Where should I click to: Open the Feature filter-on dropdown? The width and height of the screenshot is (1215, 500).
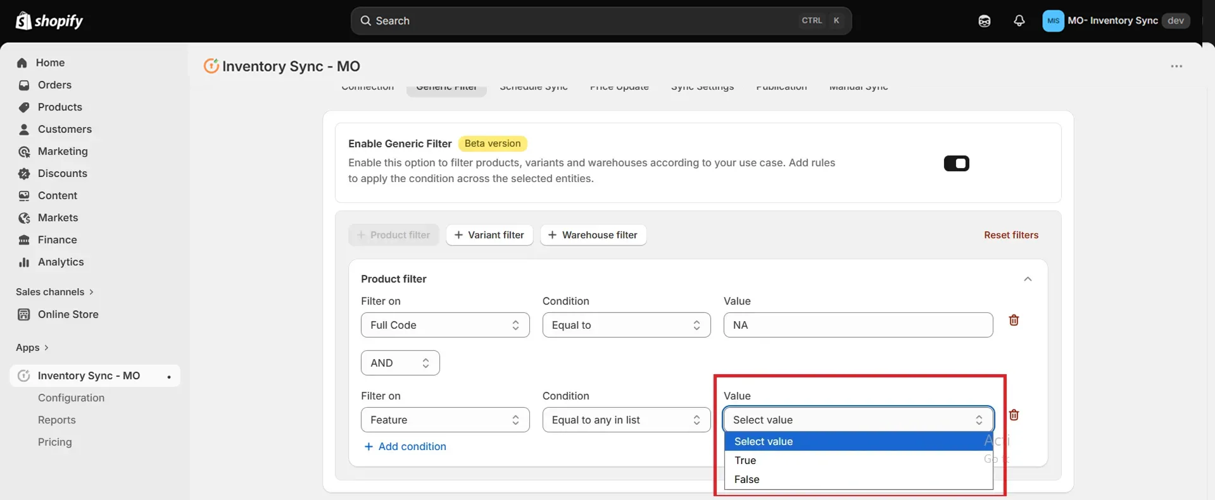(x=445, y=420)
